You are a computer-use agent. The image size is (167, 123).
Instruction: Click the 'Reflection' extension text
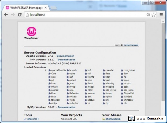(74, 93)
